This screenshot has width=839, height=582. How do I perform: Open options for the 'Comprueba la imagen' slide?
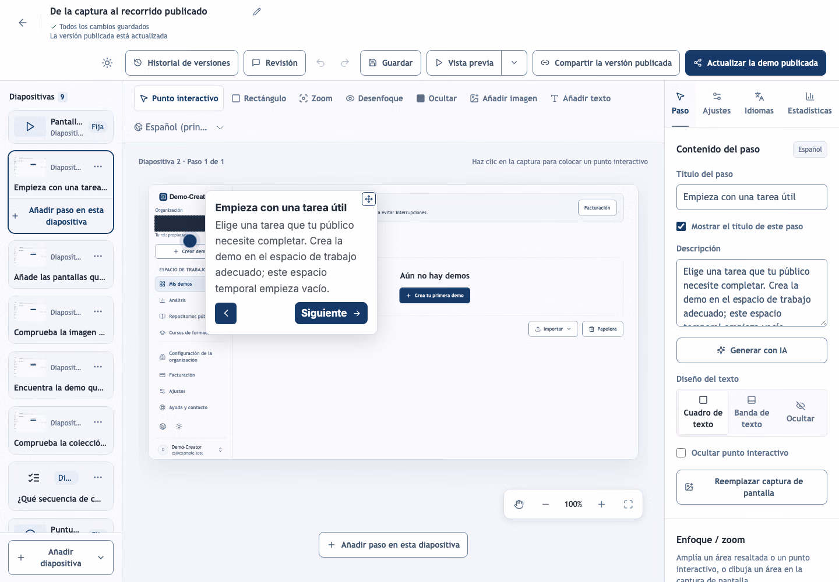[x=98, y=312]
